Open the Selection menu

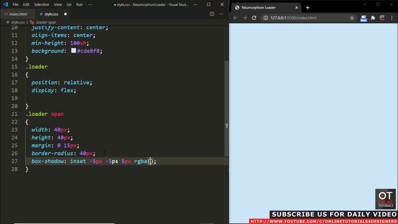pyautogui.click(x=42, y=4)
